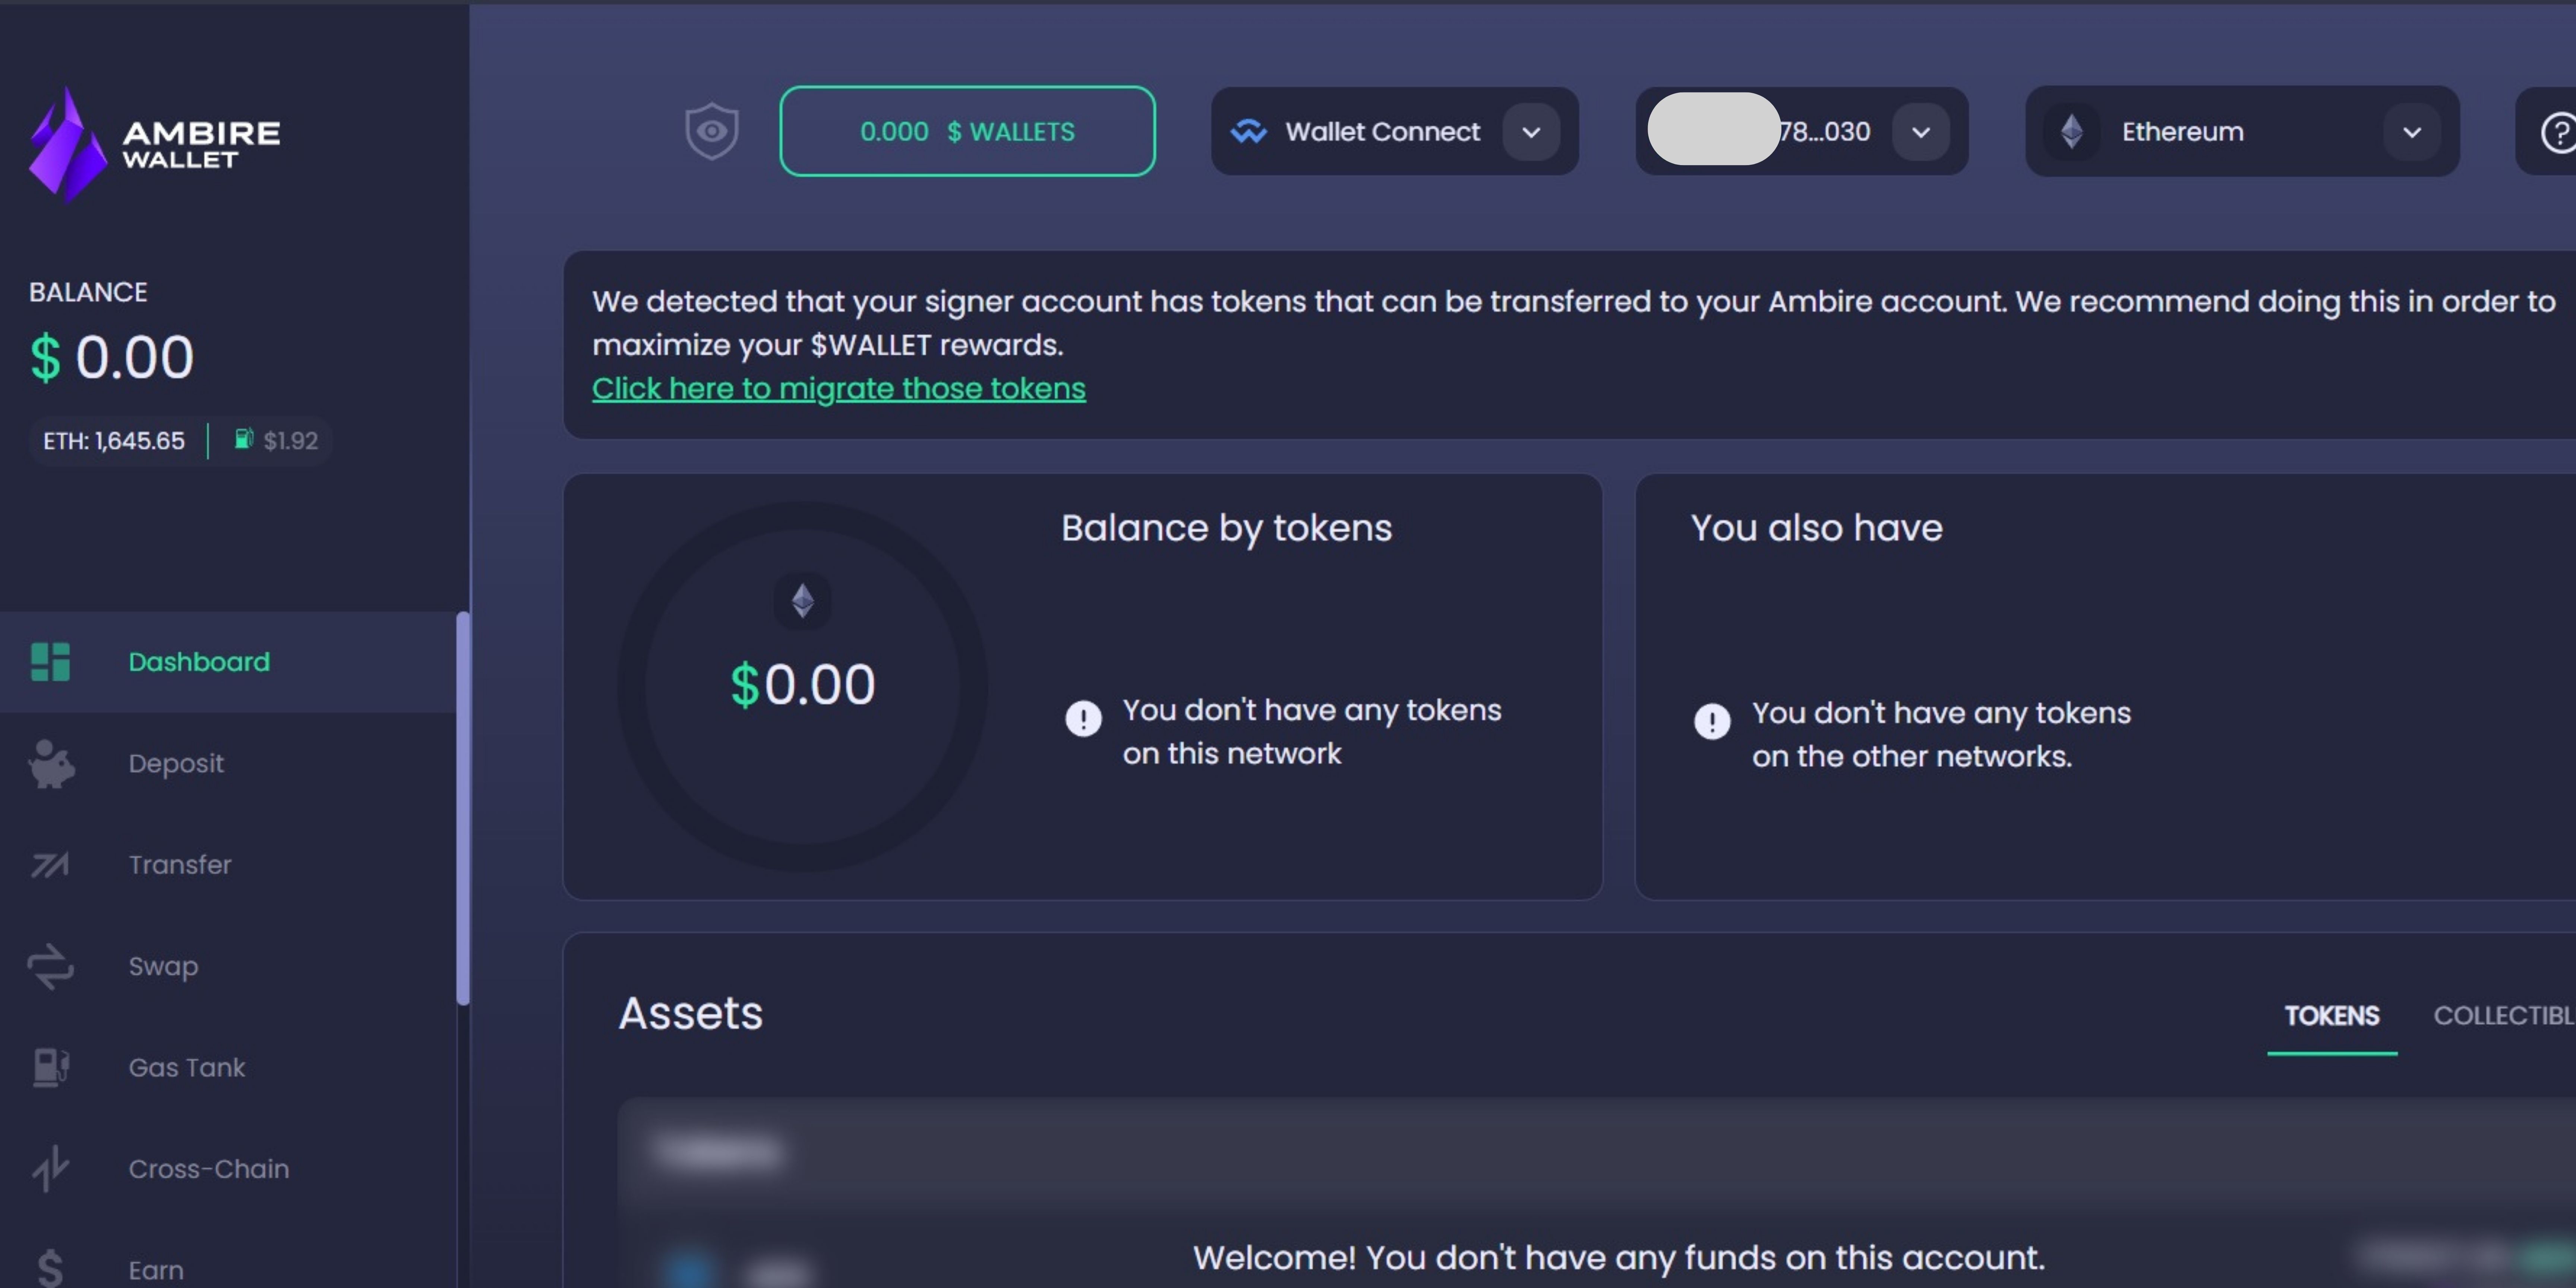
Task: Click the Swap arrows icon
Action: point(50,967)
